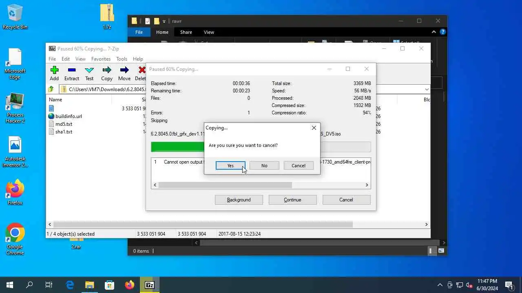
Task: Click the muted volume tray icon
Action: point(469,285)
